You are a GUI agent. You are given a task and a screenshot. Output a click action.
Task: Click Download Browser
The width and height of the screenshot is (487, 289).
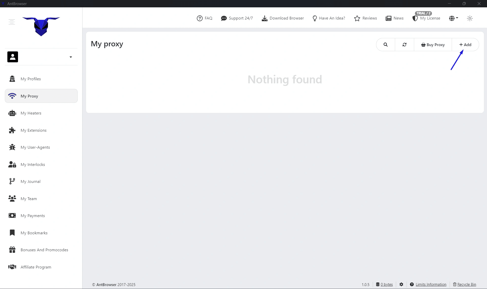pos(283,18)
